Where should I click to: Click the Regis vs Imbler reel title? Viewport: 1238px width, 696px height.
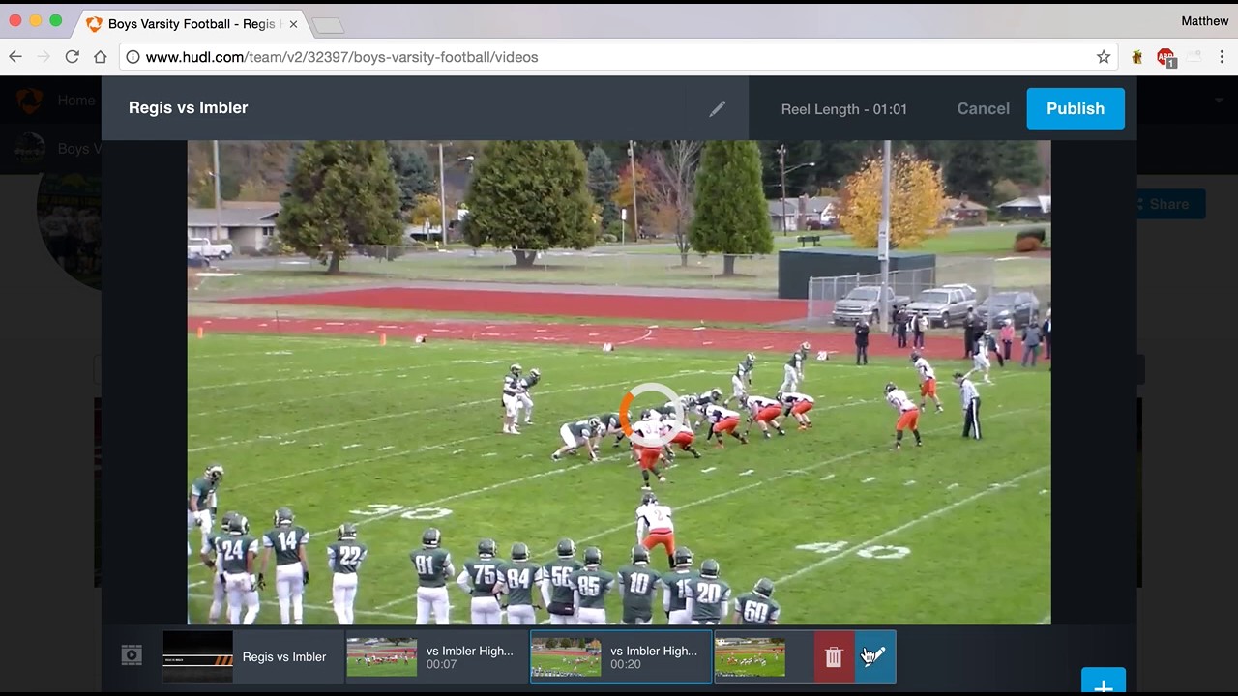tap(189, 107)
